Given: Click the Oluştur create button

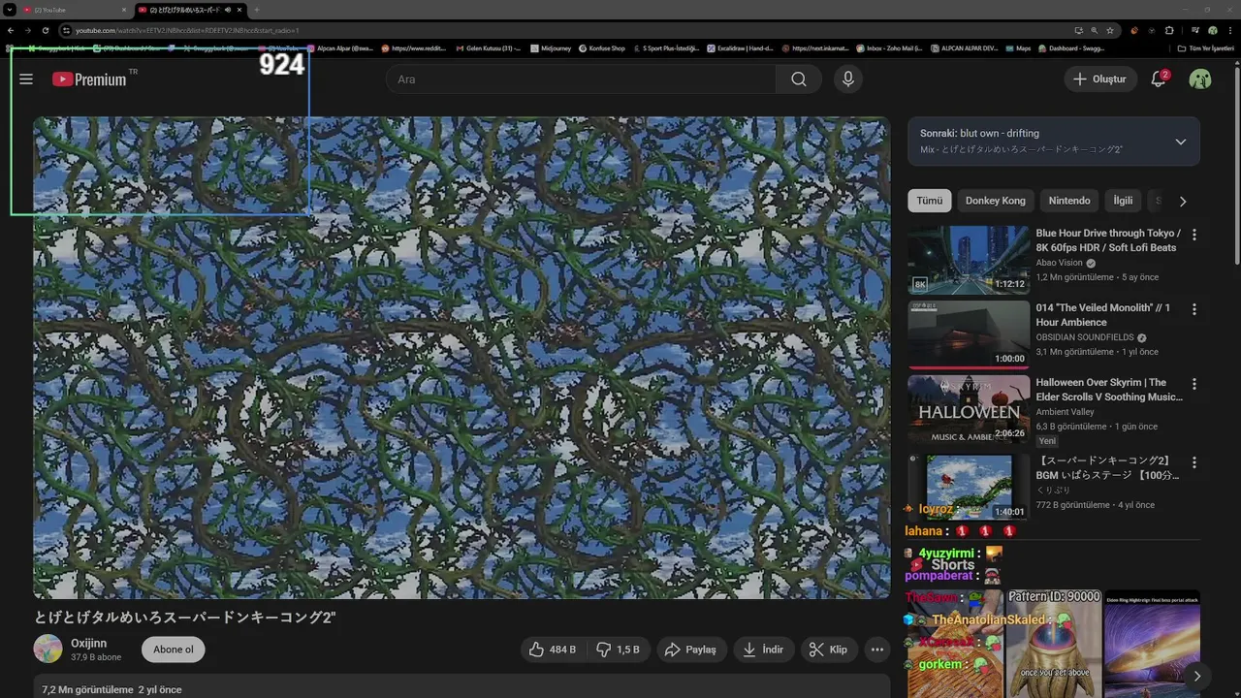Looking at the screenshot, I should [x=1100, y=79].
